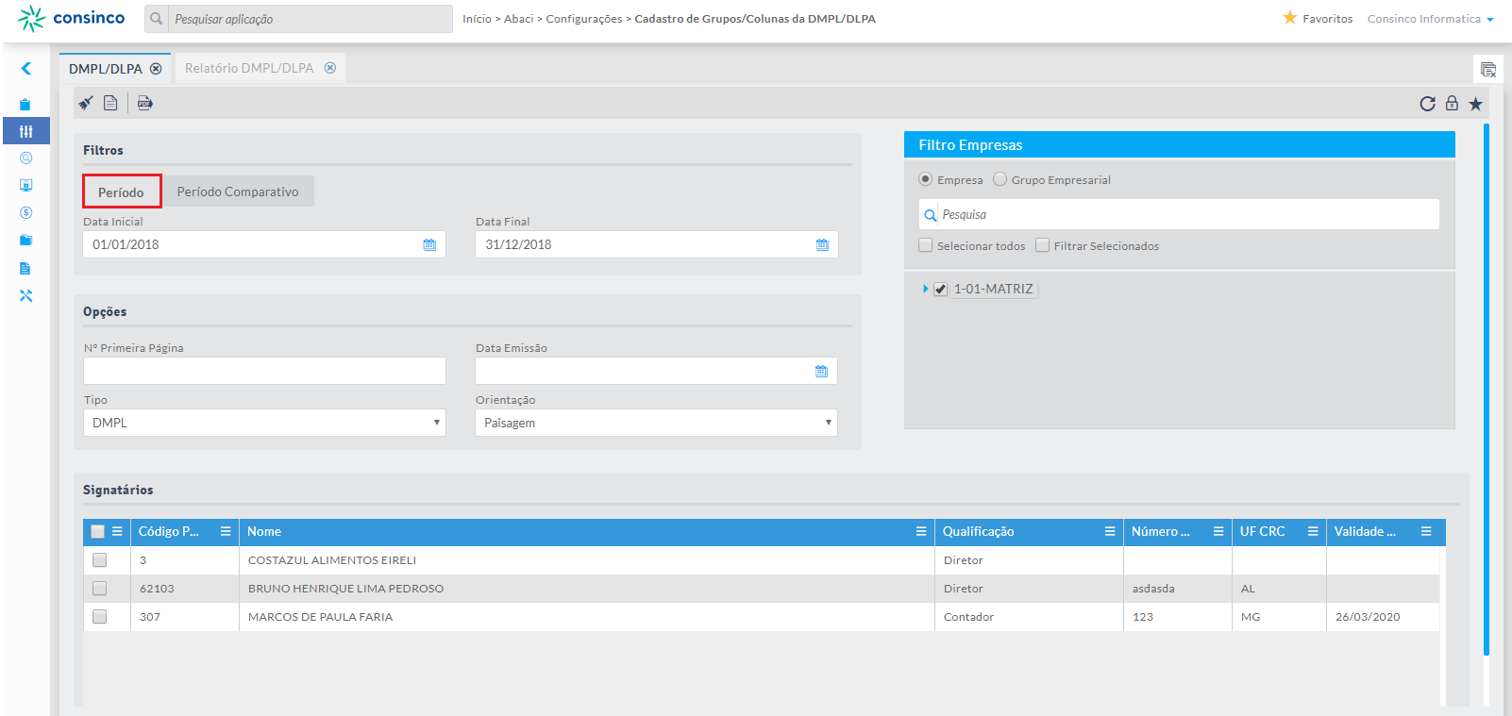Open the tools wrench module in the sidebar
Screen dimensions: 1512x716
[x=25, y=296]
